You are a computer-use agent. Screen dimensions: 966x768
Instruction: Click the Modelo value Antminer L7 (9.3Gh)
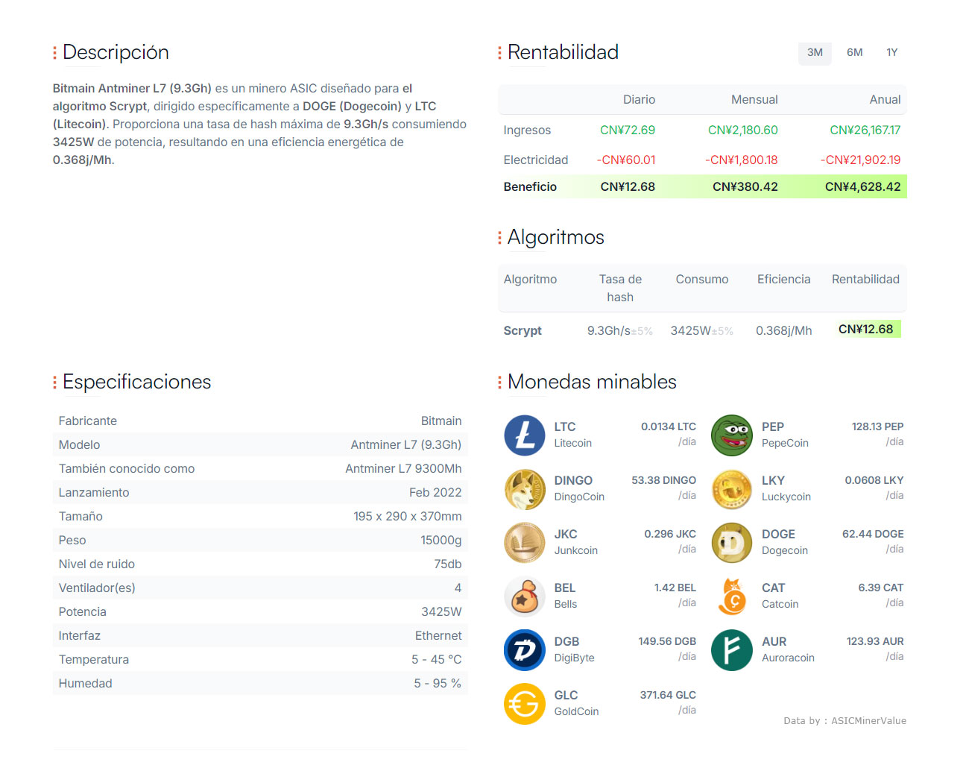(406, 445)
